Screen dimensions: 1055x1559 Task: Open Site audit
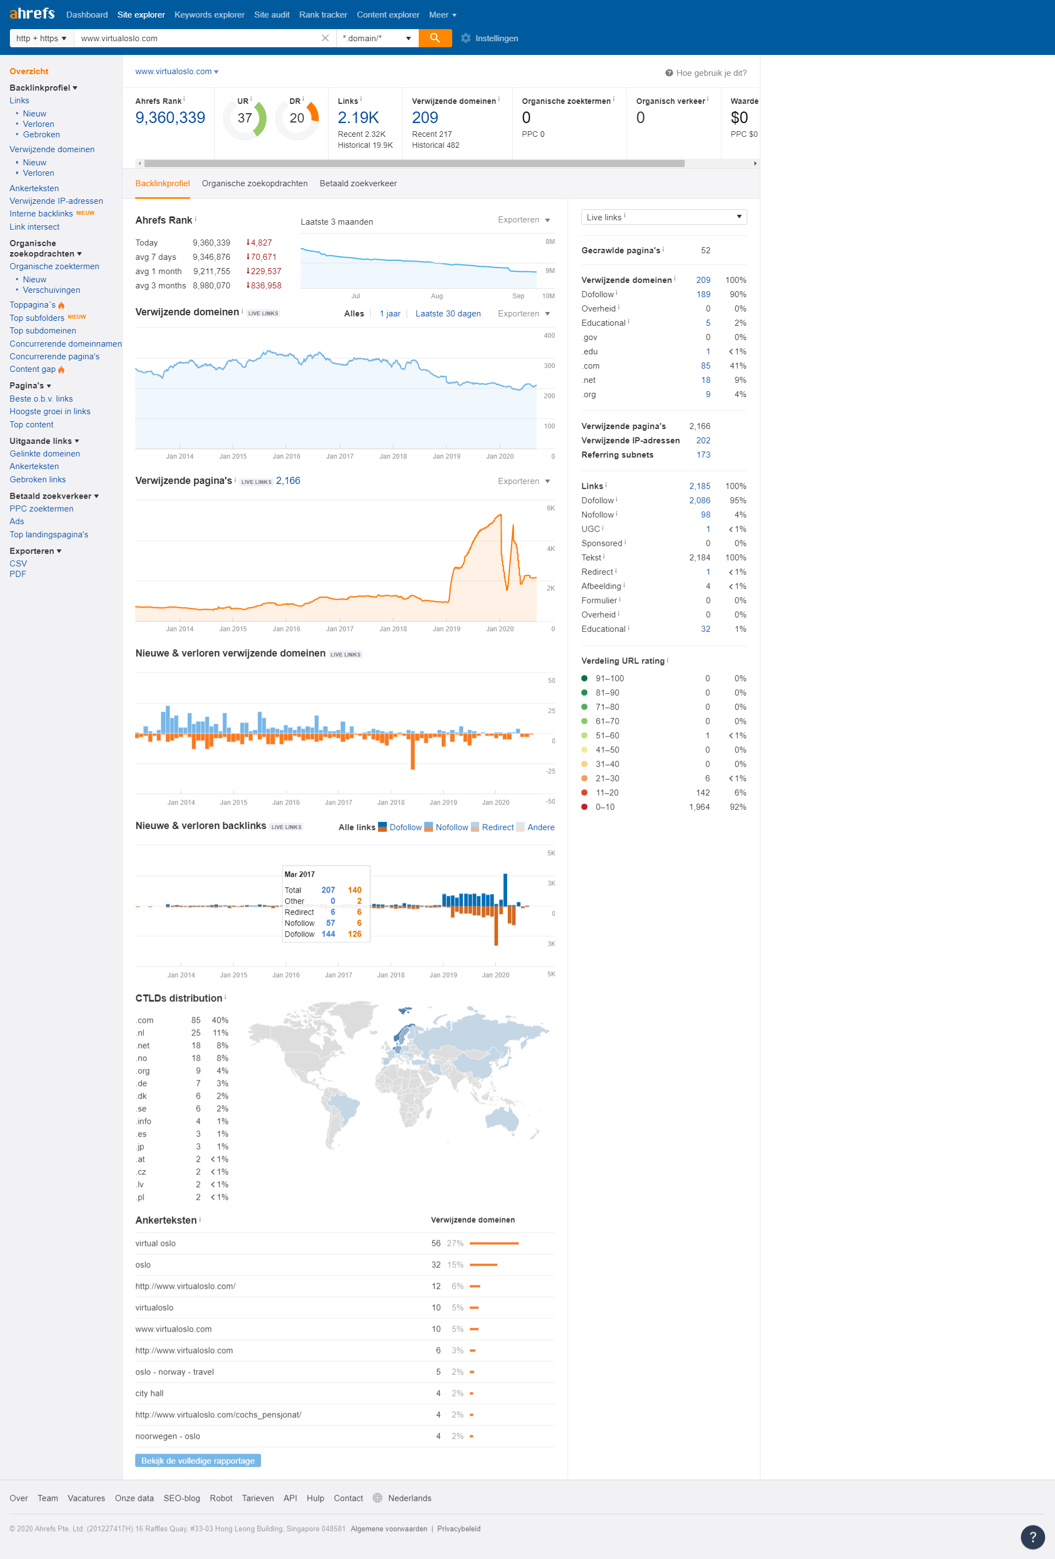[x=272, y=15]
